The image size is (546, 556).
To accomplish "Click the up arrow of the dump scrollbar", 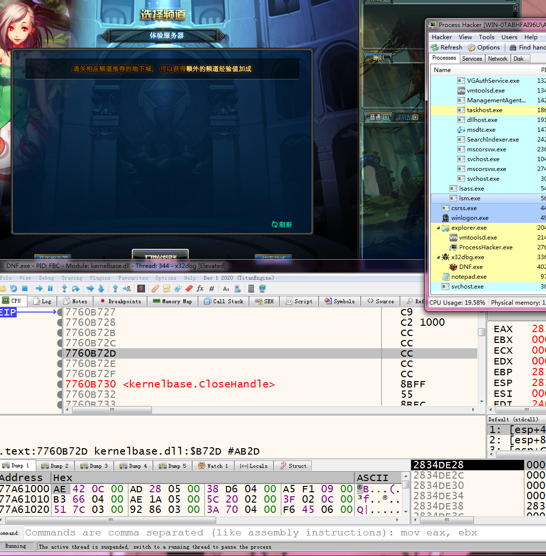I will [406, 475].
